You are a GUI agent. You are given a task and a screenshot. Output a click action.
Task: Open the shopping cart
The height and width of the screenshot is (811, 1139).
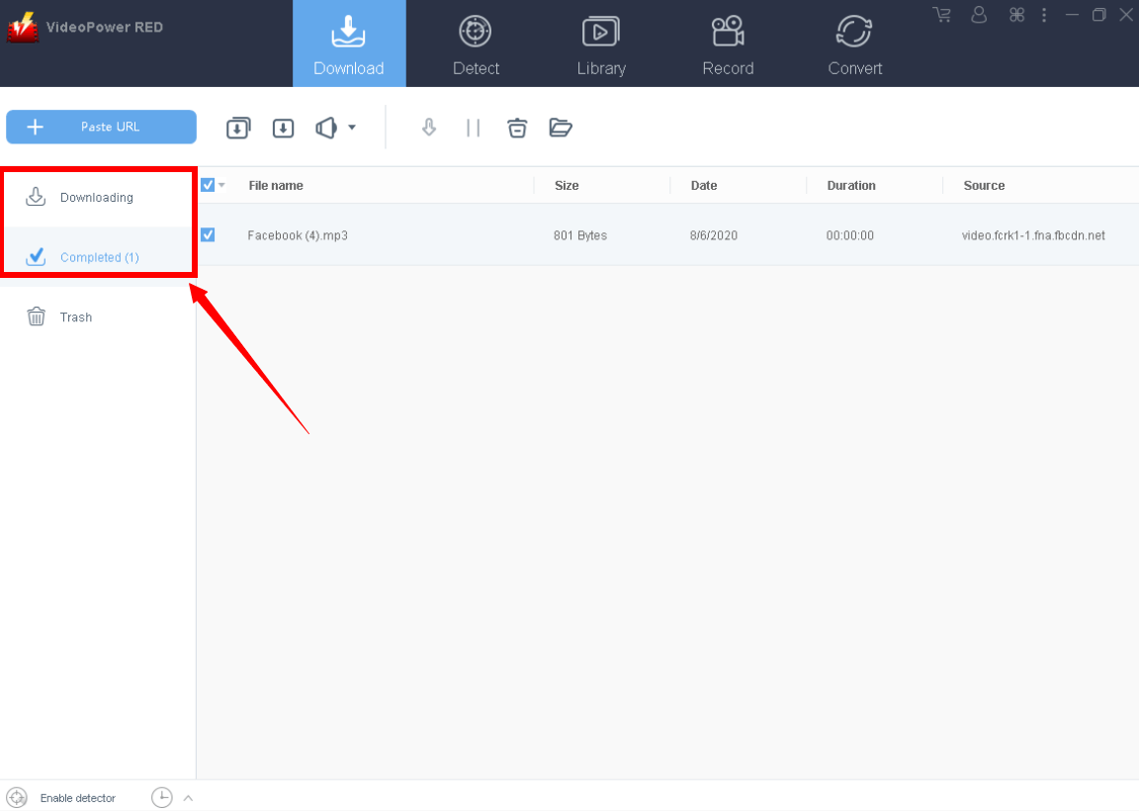pos(941,15)
